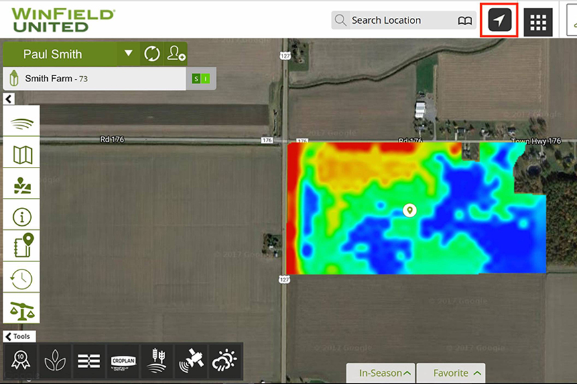Expand the Paul Smith dropdown arrow

pyautogui.click(x=129, y=54)
